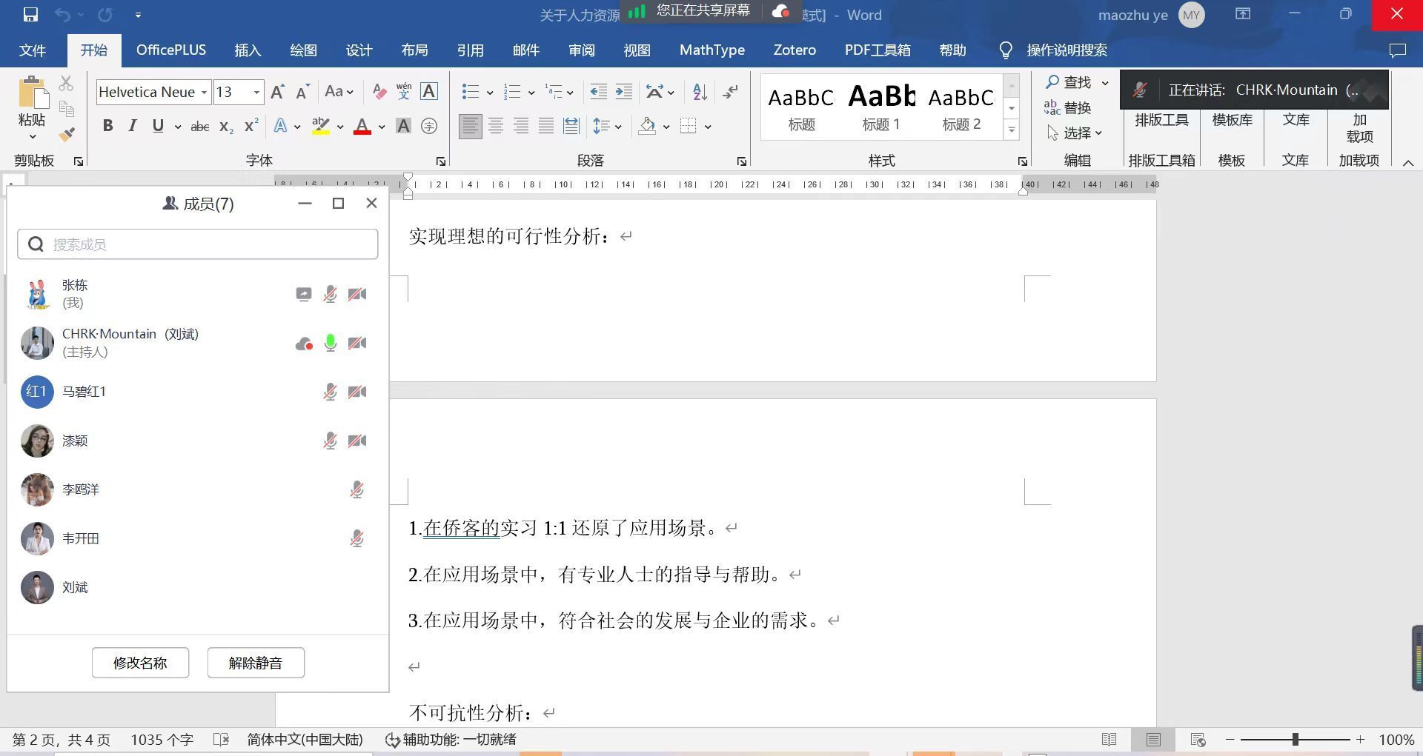The height and width of the screenshot is (756, 1423).
Task: Increase font size with the larger A icon
Action: point(277,92)
